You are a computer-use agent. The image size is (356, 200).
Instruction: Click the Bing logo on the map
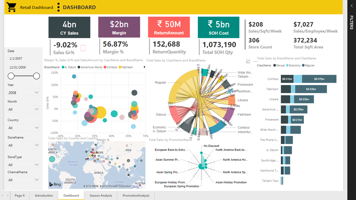55,184
